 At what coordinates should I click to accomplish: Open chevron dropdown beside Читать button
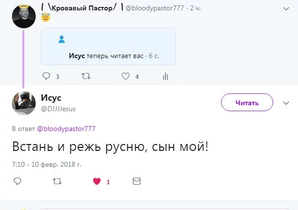[x=286, y=103]
